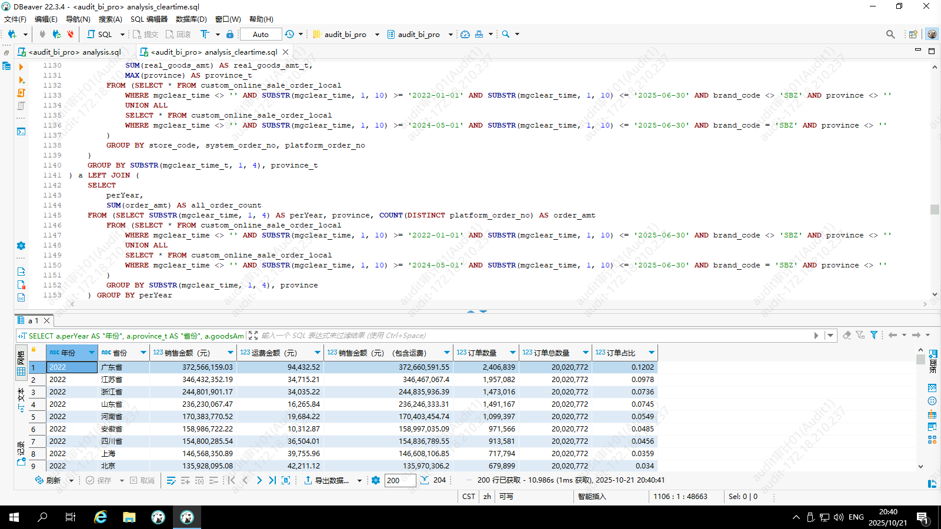Switch results to text view (文本)
Image resolution: width=941 pixels, height=529 pixels.
(21, 400)
